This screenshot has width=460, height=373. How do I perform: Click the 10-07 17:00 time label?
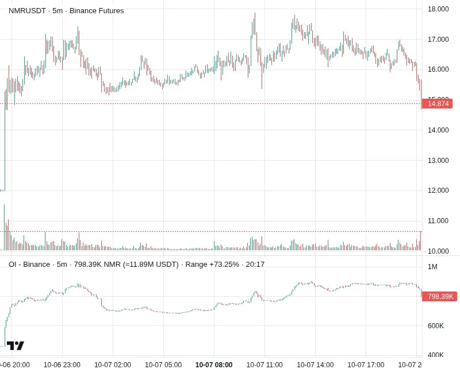[366, 365]
